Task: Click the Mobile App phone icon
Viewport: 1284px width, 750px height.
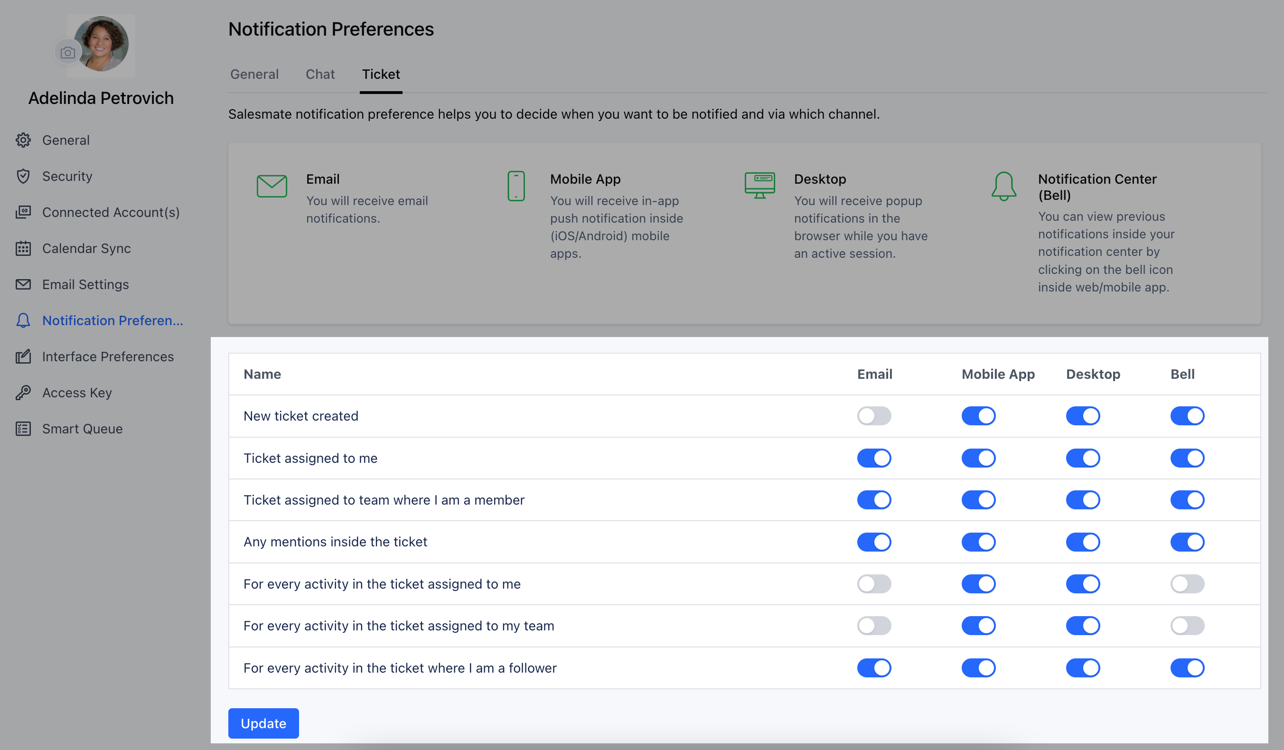Action: [516, 186]
